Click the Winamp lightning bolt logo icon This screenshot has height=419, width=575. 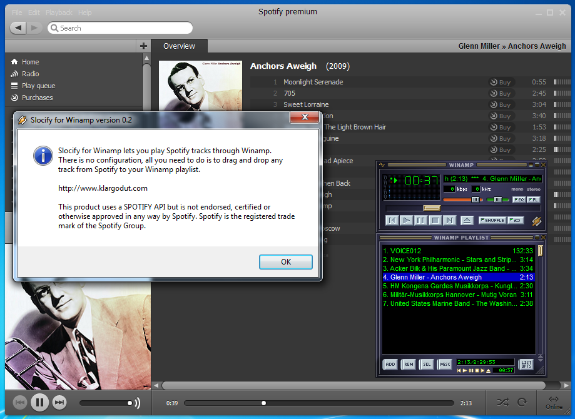click(x=536, y=221)
